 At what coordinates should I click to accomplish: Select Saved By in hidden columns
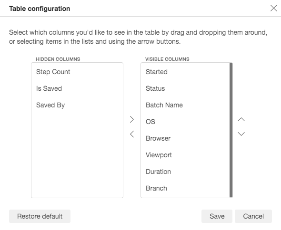tap(77, 105)
